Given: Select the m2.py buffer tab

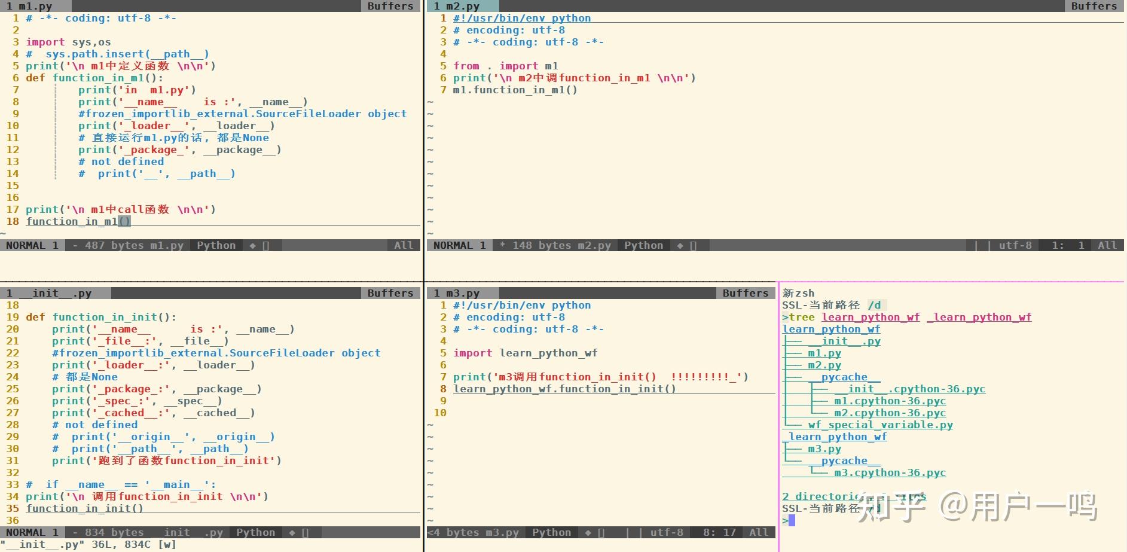Looking at the screenshot, I should 463,6.
